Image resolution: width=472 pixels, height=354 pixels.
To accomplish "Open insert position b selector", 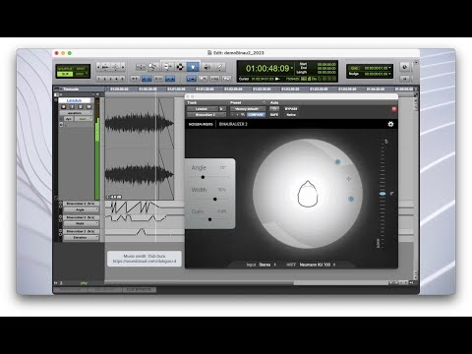I will coord(222,109).
